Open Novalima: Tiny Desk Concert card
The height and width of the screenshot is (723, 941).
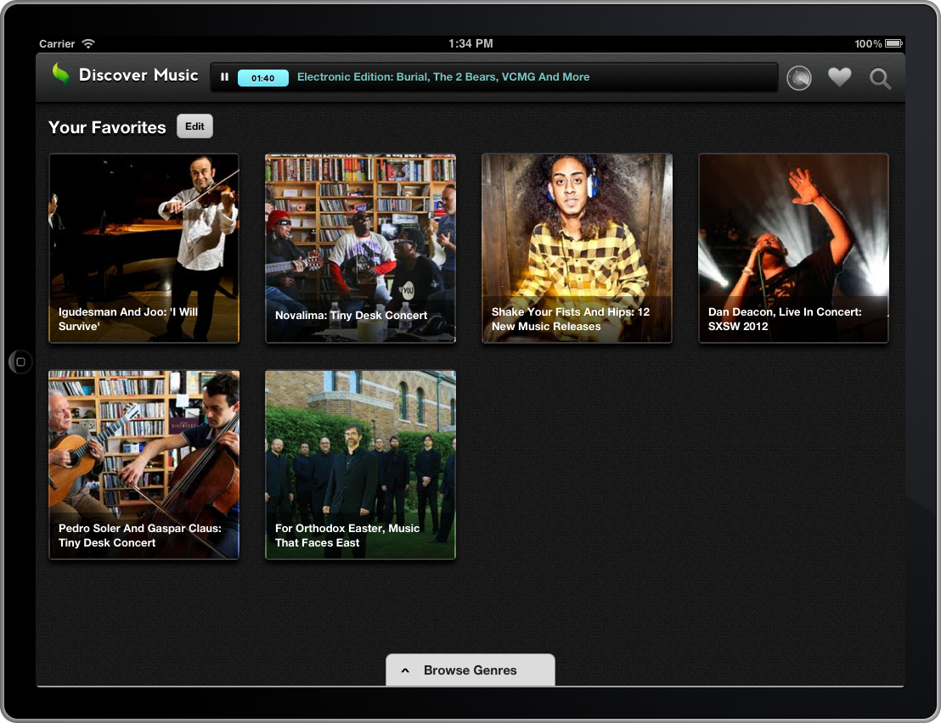pos(361,248)
